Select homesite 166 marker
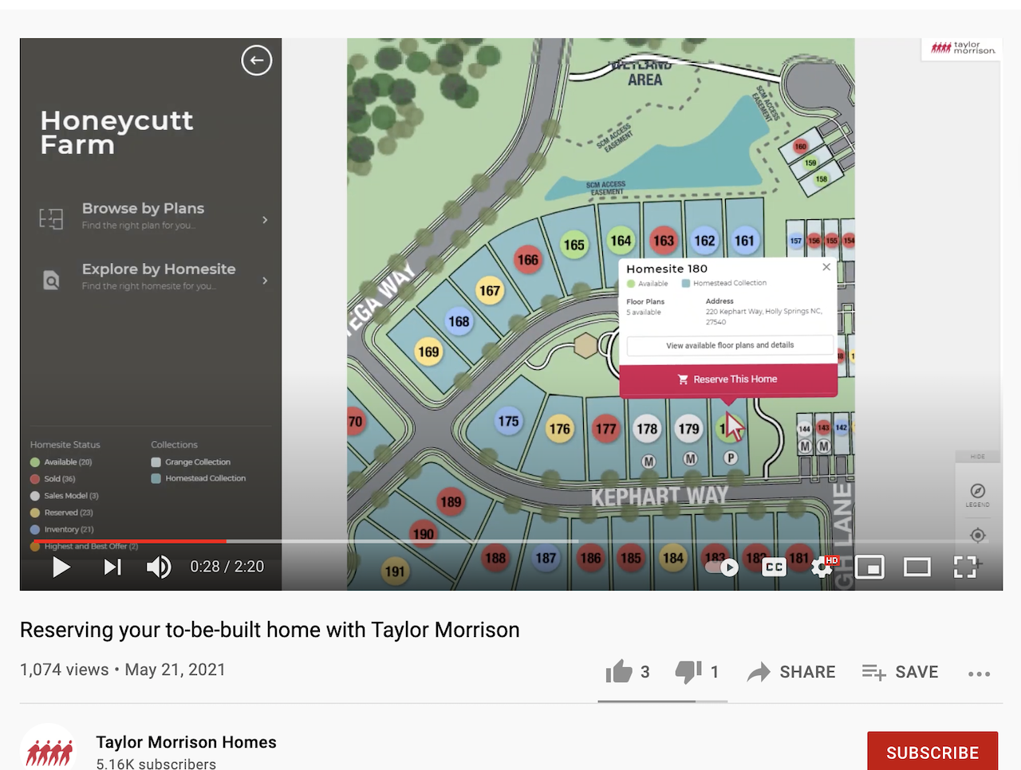1021x770 pixels. (x=528, y=260)
